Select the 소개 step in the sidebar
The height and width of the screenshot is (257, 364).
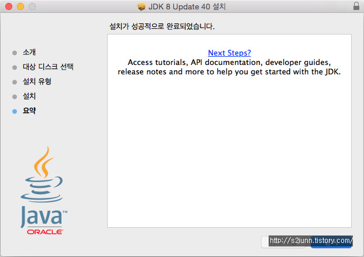[29, 52]
